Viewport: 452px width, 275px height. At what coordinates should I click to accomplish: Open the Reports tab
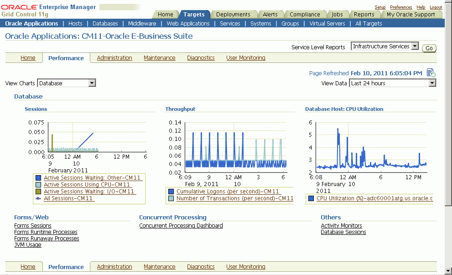pos(364,15)
